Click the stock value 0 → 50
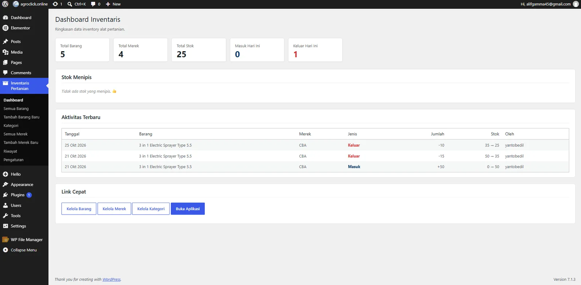581x285 pixels. pyautogui.click(x=493, y=167)
